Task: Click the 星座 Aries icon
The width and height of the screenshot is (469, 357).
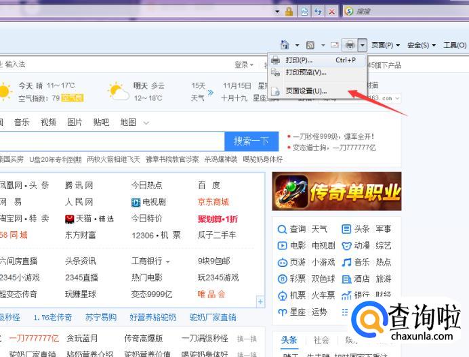Action: (282, 312)
